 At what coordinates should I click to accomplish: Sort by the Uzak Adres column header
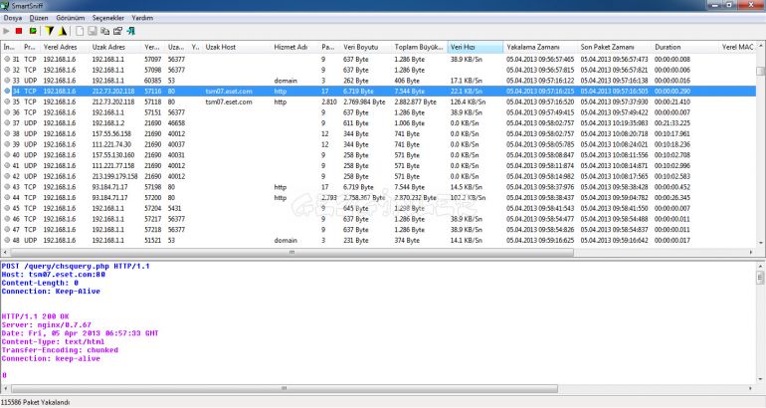tap(115, 47)
